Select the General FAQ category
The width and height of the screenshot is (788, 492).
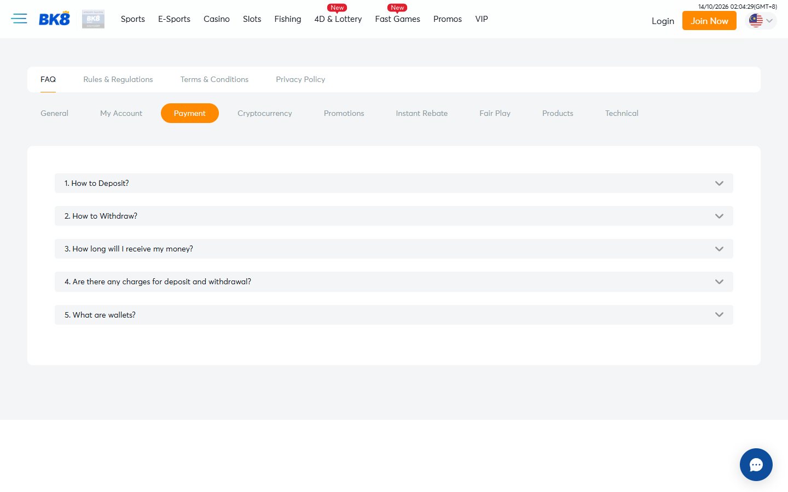tap(55, 113)
